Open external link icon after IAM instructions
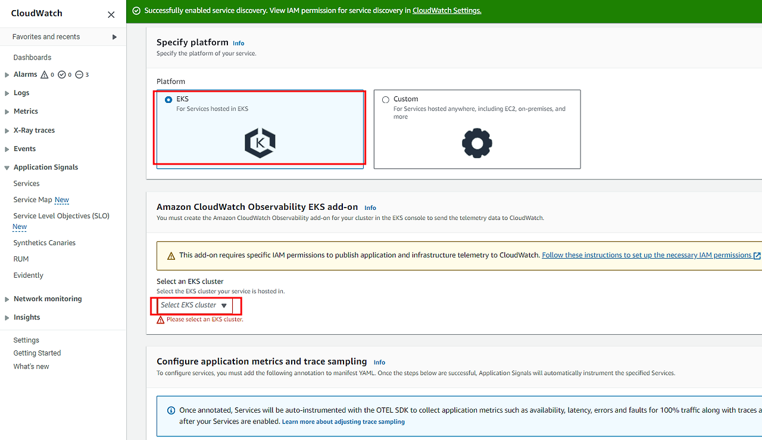Image resolution: width=762 pixels, height=440 pixels. point(757,256)
